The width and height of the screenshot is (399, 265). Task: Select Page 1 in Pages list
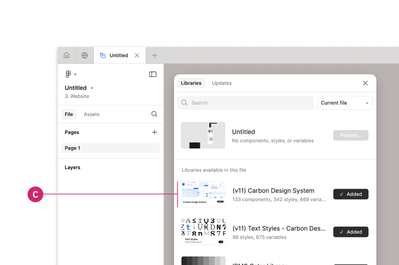coord(110,148)
